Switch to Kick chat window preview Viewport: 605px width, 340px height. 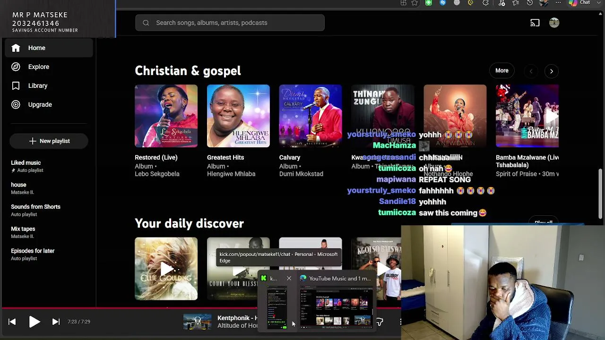277,307
